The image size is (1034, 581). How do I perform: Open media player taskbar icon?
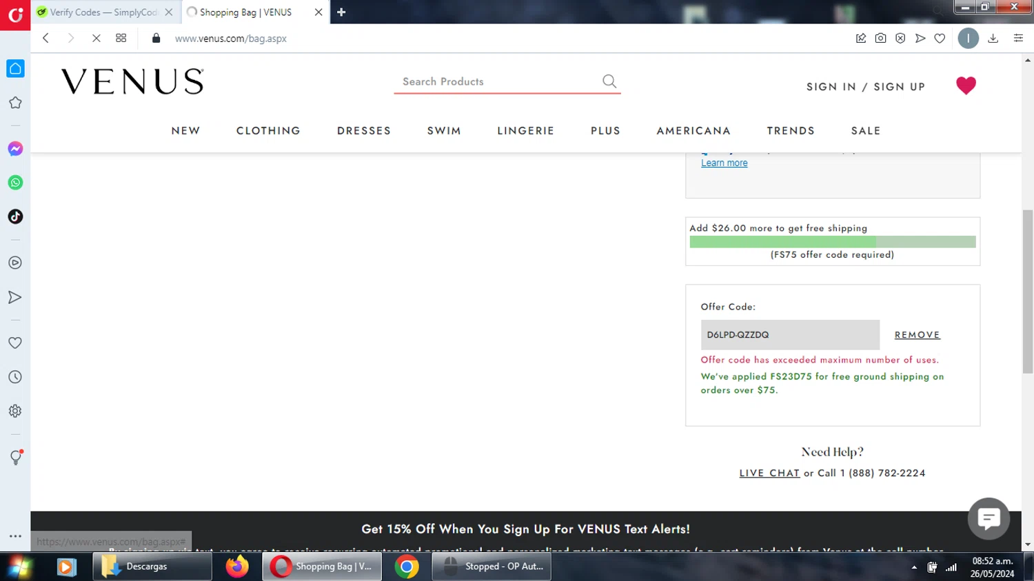click(66, 567)
